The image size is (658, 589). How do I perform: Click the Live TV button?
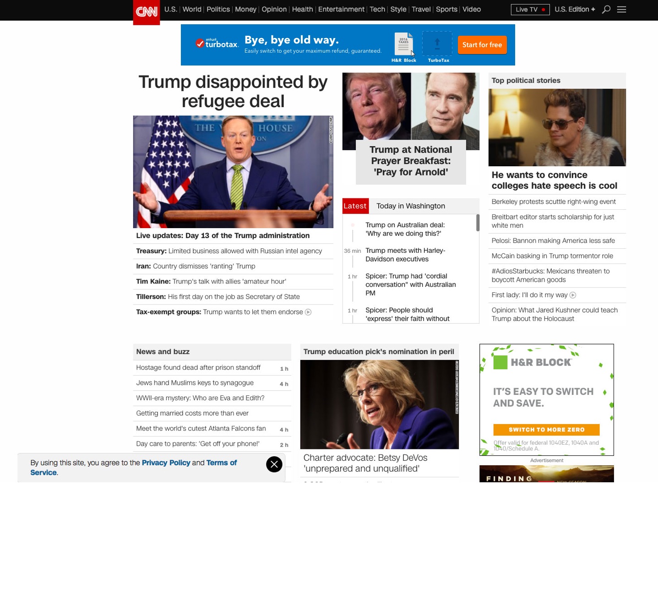point(530,10)
